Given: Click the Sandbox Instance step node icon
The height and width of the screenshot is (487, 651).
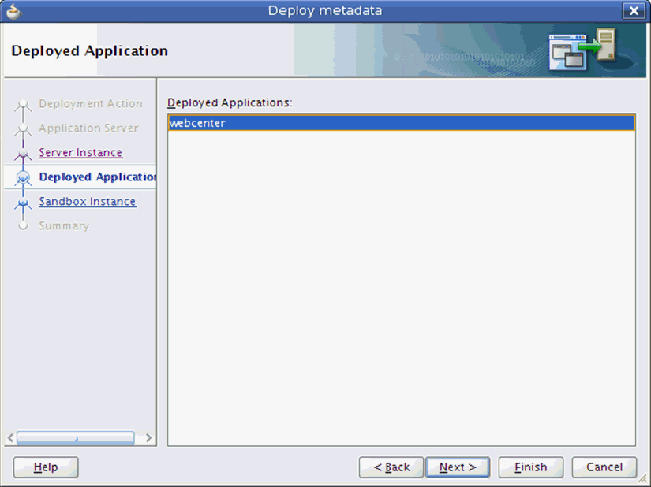Looking at the screenshot, I should click(x=23, y=203).
